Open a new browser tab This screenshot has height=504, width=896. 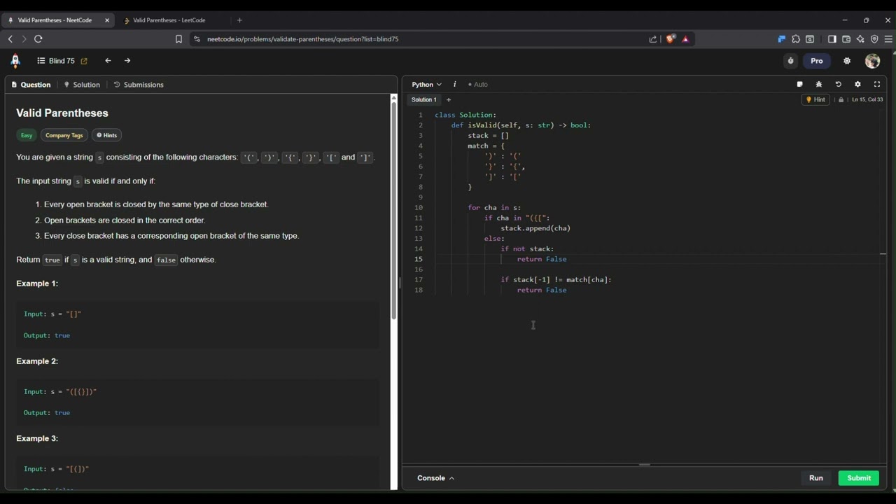239,20
